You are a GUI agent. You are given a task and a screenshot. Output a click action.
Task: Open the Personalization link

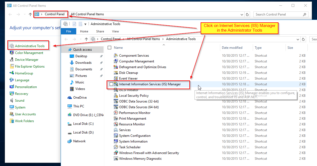click(26, 87)
